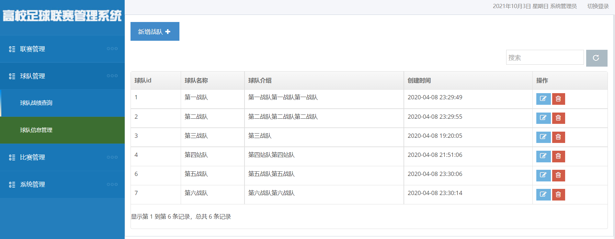Image resolution: width=615 pixels, height=239 pixels.
Task: Delete the 第三战队 row with trash icon
Action: 558,137
